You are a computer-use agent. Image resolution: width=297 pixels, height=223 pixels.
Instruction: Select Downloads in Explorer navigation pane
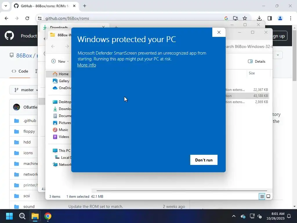coord(62,109)
